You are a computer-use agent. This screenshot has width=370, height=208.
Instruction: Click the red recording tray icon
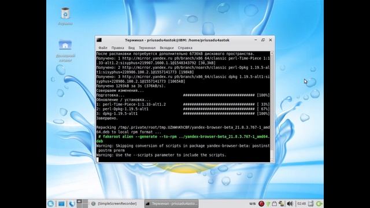pyautogui.click(x=261, y=203)
